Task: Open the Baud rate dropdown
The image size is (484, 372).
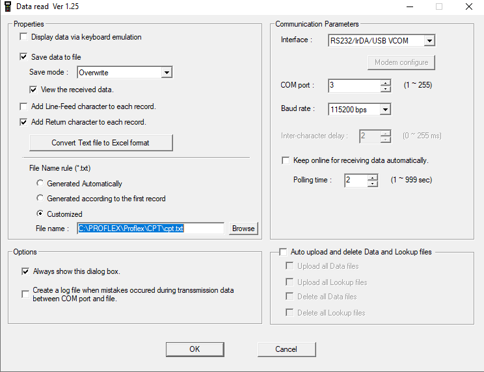Action: coord(385,110)
